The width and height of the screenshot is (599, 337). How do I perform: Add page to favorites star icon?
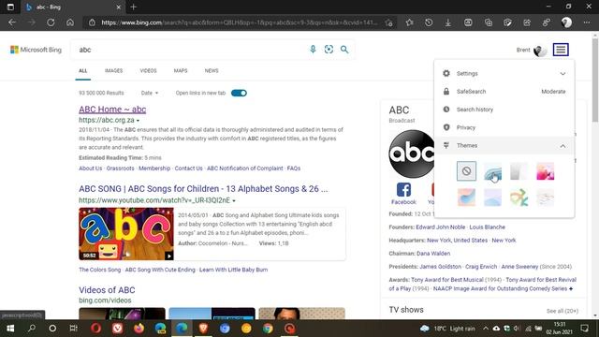point(389,22)
